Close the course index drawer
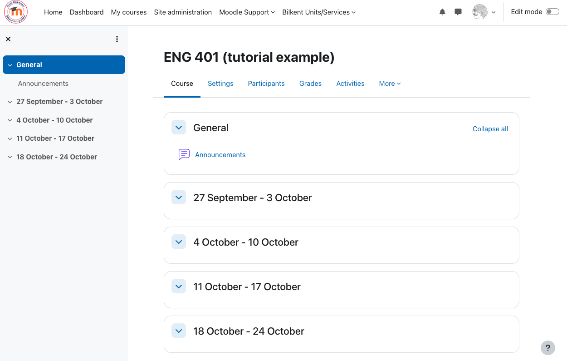Screen dimensions: 567x361 pyautogui.click(x=8, y=39)
